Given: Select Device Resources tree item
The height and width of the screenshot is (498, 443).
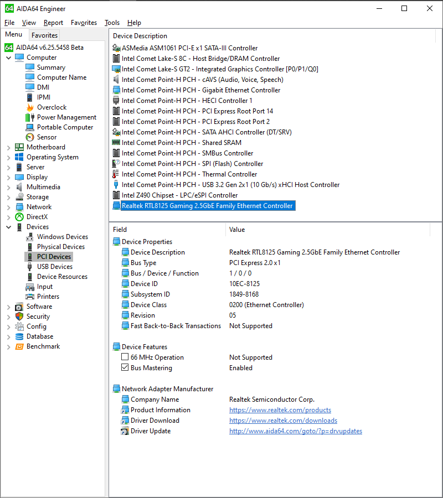Looking at the screenshot, I should [x=62, y=277].
